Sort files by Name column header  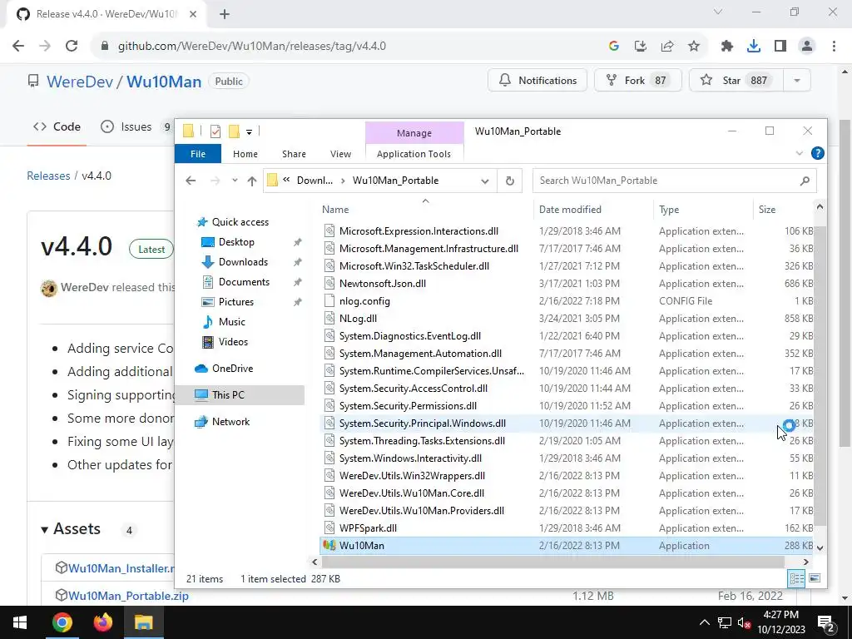425,210
